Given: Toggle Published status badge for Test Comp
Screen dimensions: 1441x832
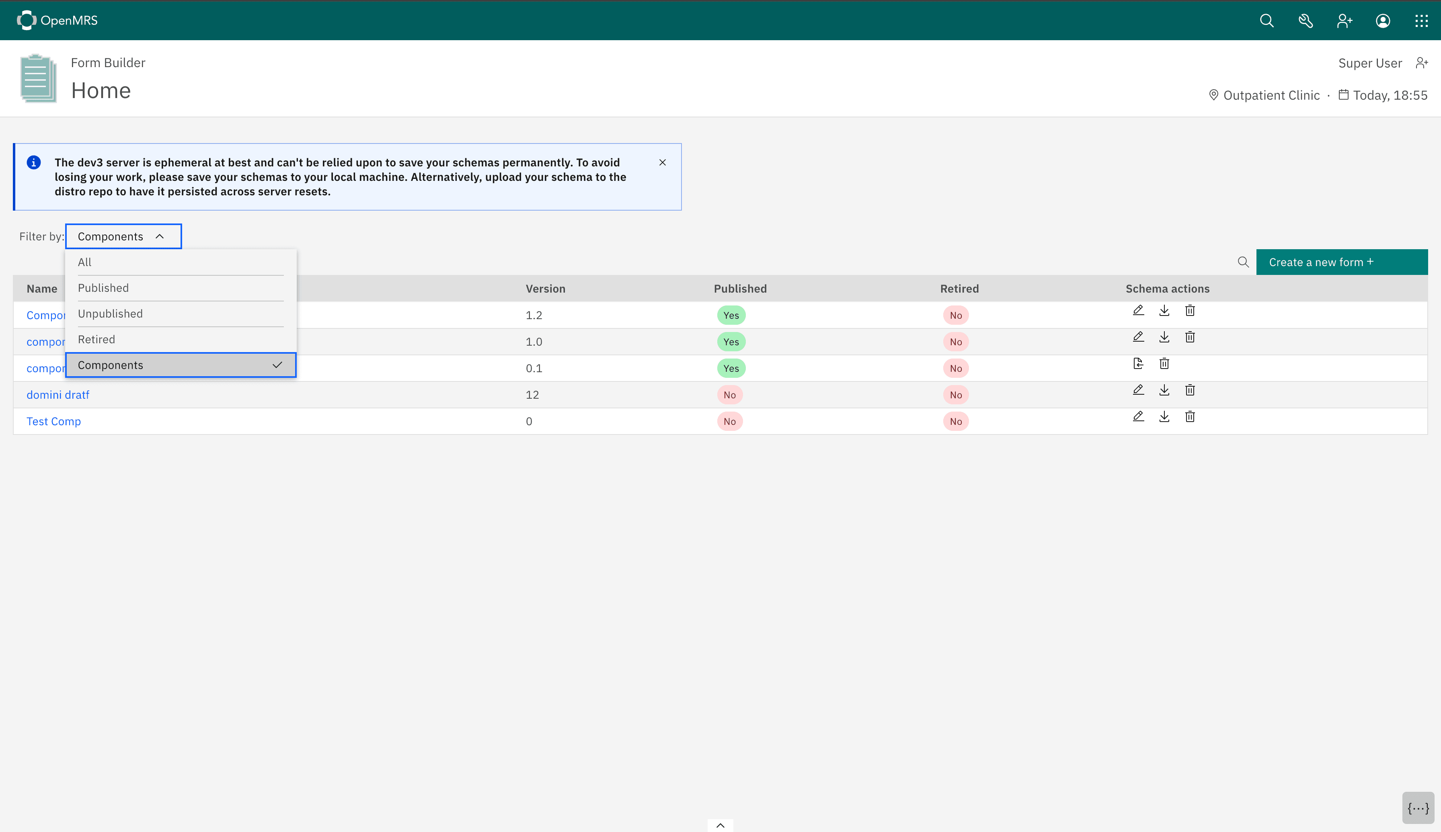Looking at the screenshot, I should click(x=729, y=421).
